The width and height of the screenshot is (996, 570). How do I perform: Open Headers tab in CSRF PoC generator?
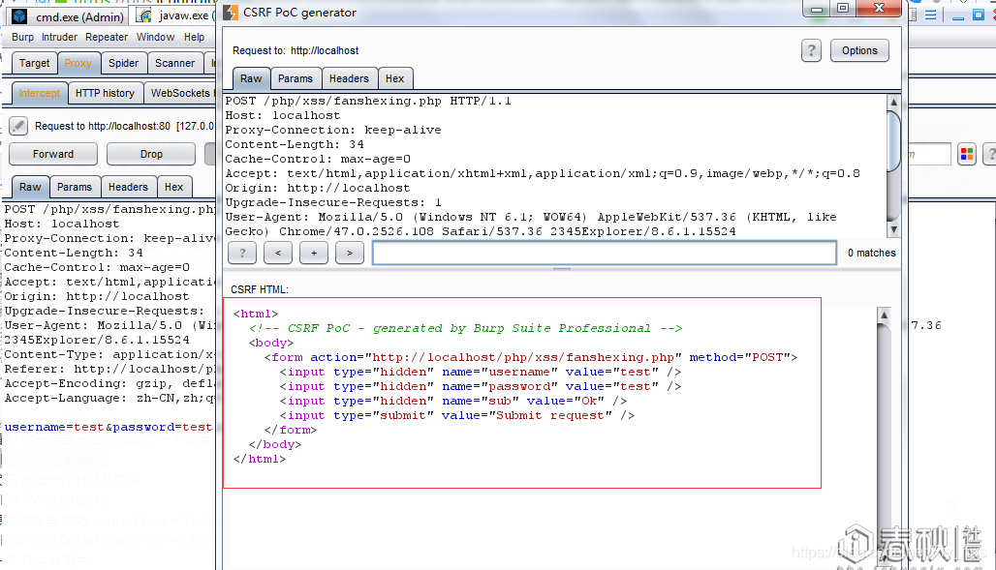click(x=349, y=78)
